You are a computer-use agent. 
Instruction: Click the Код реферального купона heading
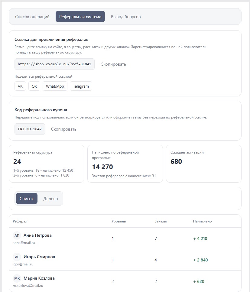(x=41, y=110)
